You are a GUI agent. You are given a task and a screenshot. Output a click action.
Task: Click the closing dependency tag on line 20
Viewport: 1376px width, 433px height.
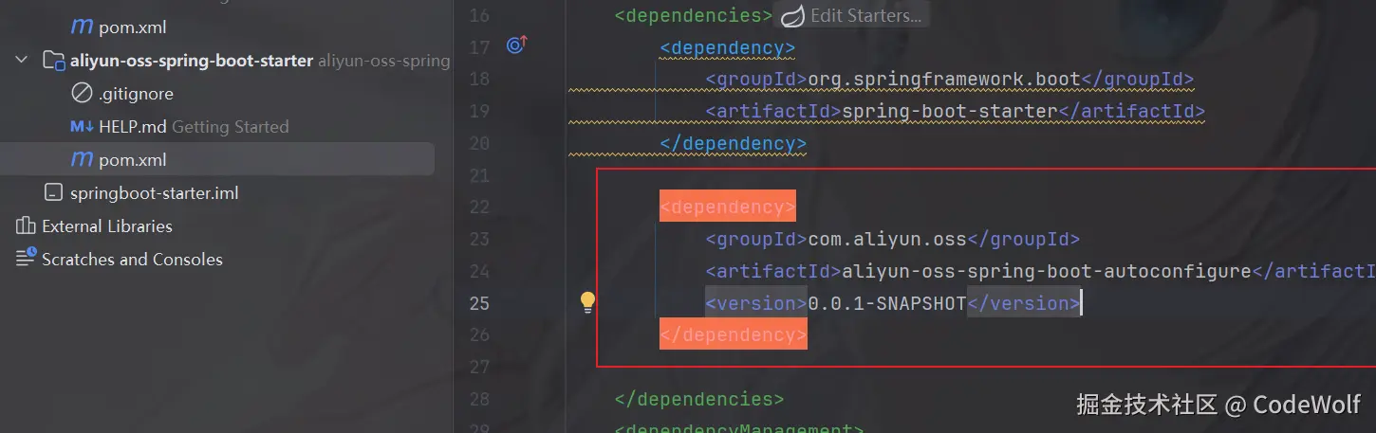click(x=734, y=143)
